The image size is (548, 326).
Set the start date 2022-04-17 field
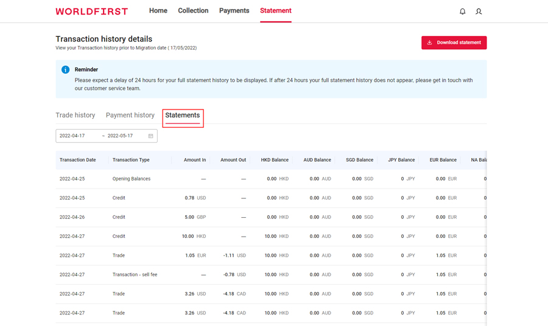[x=72, y=136]
